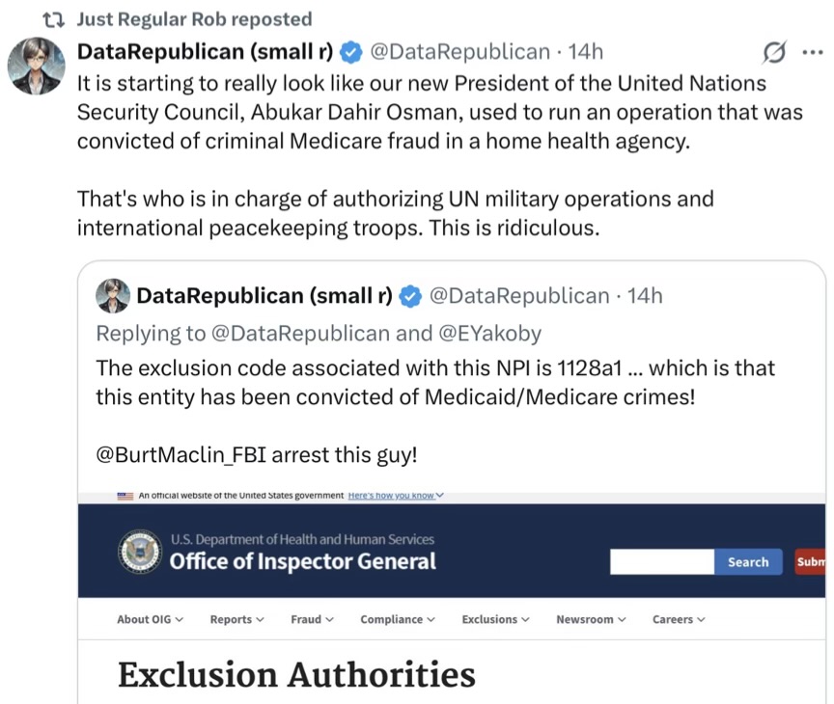Image resolution: width=834 pixels, height=704 pixels.
Task: Open the Newsroom navigation menu
Action: point(591,619)
